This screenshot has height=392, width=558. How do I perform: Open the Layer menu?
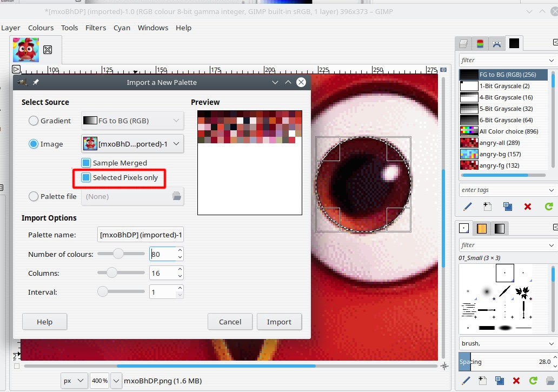(x=11, y=28)
